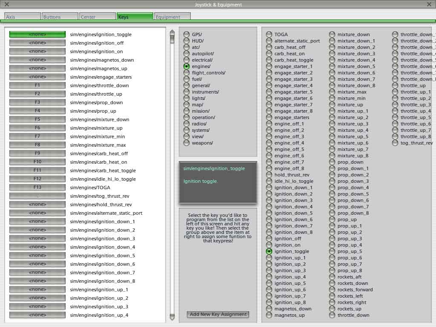
Task: Pick the mixture_max command radio button
Action: point(332,92)
